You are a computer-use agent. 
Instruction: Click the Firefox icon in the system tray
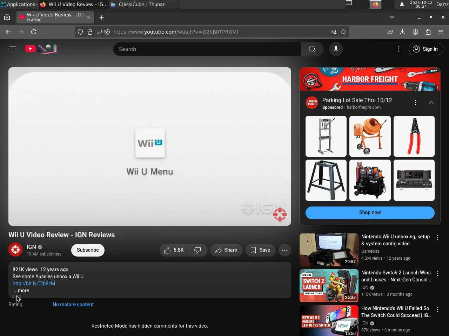[375, 5]
